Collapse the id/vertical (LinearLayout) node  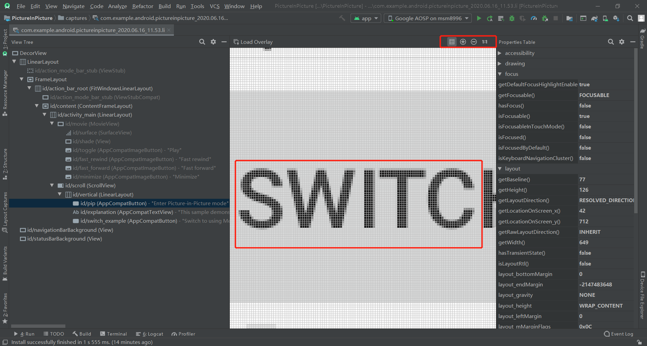click(60, 194)
